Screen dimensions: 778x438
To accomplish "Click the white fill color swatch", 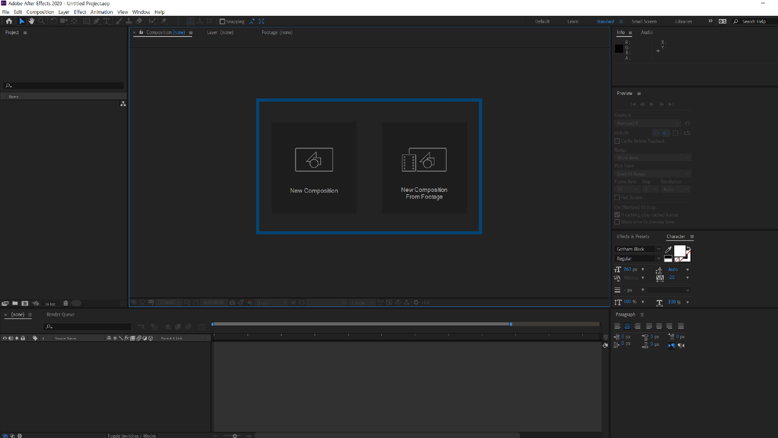I will pyautogui.click(x=679, y=251).
